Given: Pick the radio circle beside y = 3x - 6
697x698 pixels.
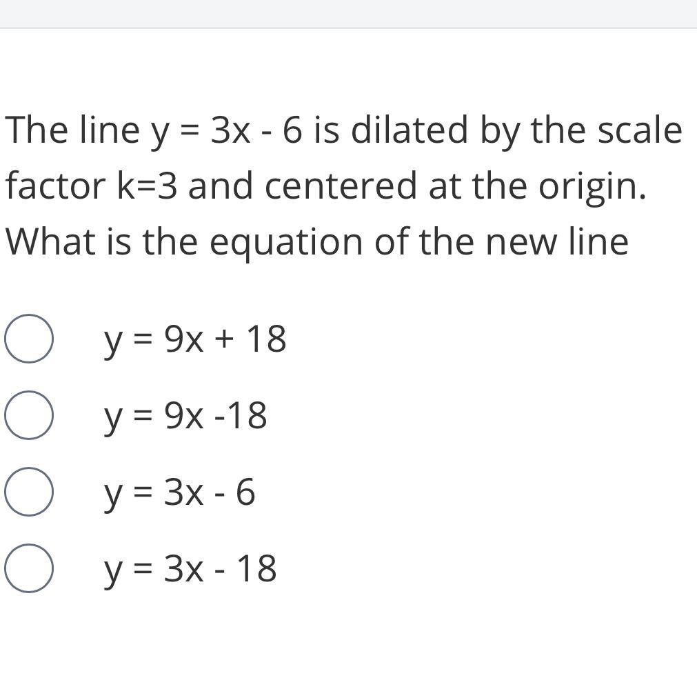Looking at the screenshot, I should pyautogui.click(x=28, y=492).
